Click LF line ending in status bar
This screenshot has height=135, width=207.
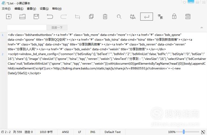click(x=80, y=132)
